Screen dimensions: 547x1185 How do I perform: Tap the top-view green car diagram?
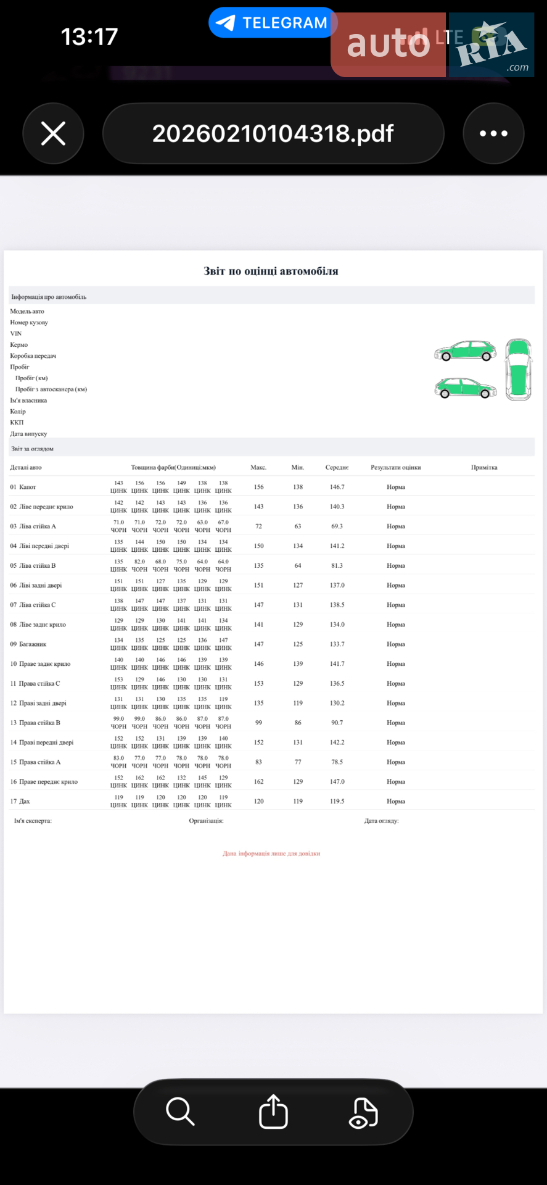point(518,370)
